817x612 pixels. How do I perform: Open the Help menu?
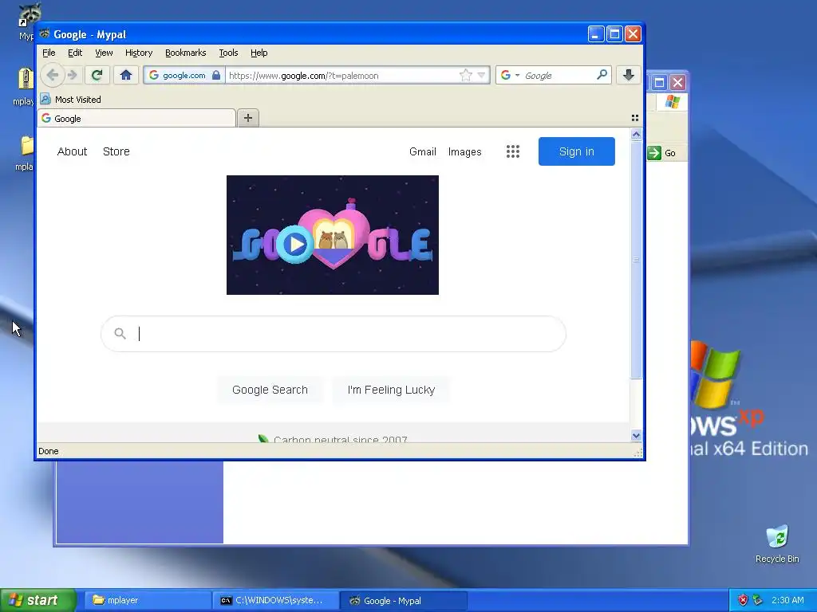click(x=259, y=53)
